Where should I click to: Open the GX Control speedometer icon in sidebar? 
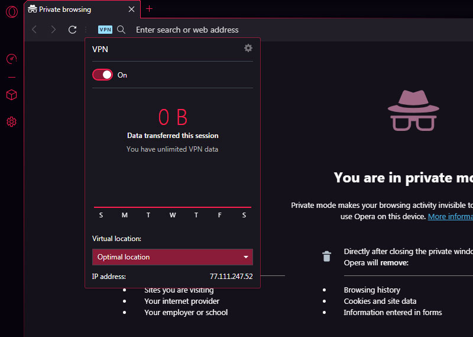click(11, 58)
